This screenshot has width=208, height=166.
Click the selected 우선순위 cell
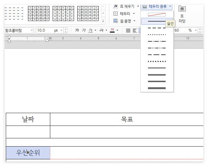[x=28, y=153]
